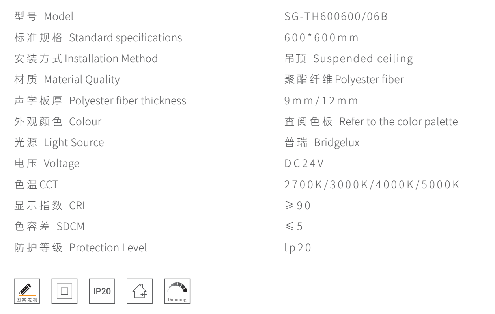Click the double-square Class II insulation icon
This screenshot has height=314, width=495.
tap(64, 291)
